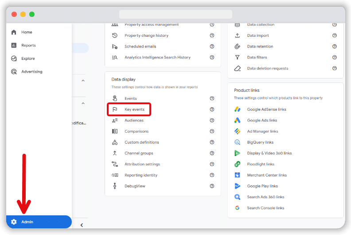The height and width of the screenshot is (235, 351).
Task: Open Channel groups
Action: click(x=139, y=153)
